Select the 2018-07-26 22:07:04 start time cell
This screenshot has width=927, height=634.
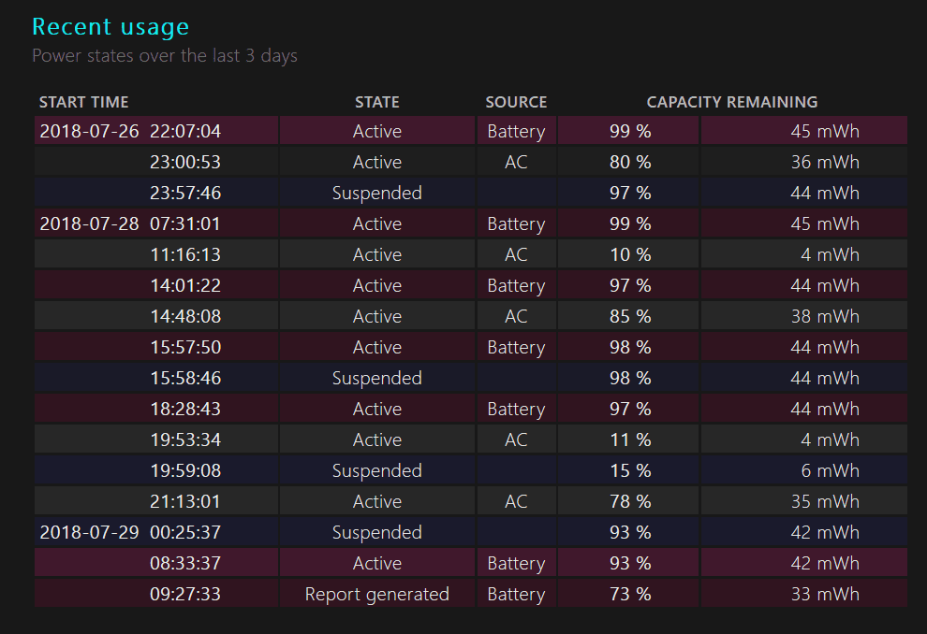[130, 131]
